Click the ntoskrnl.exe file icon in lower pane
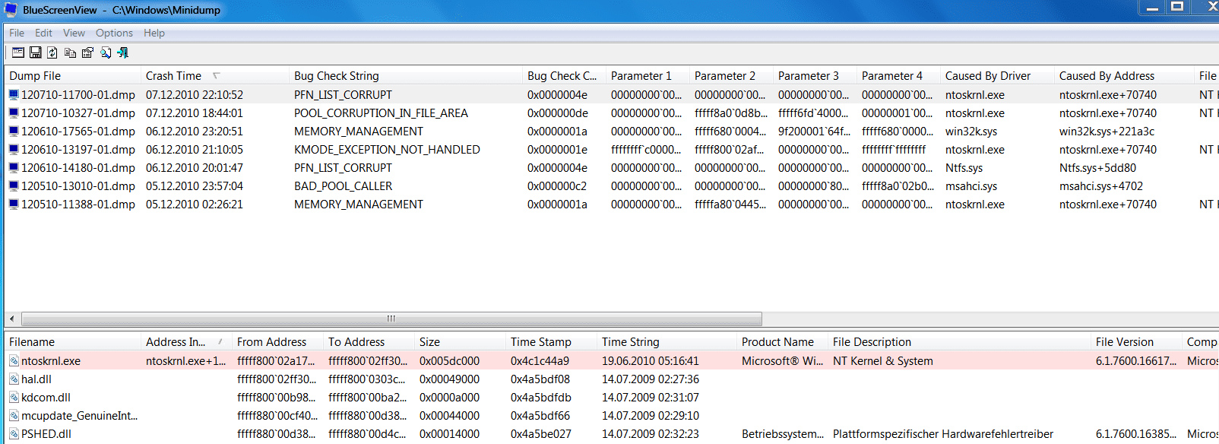The height and width of the screenshot is (444, 1219). tap(14, 361)
